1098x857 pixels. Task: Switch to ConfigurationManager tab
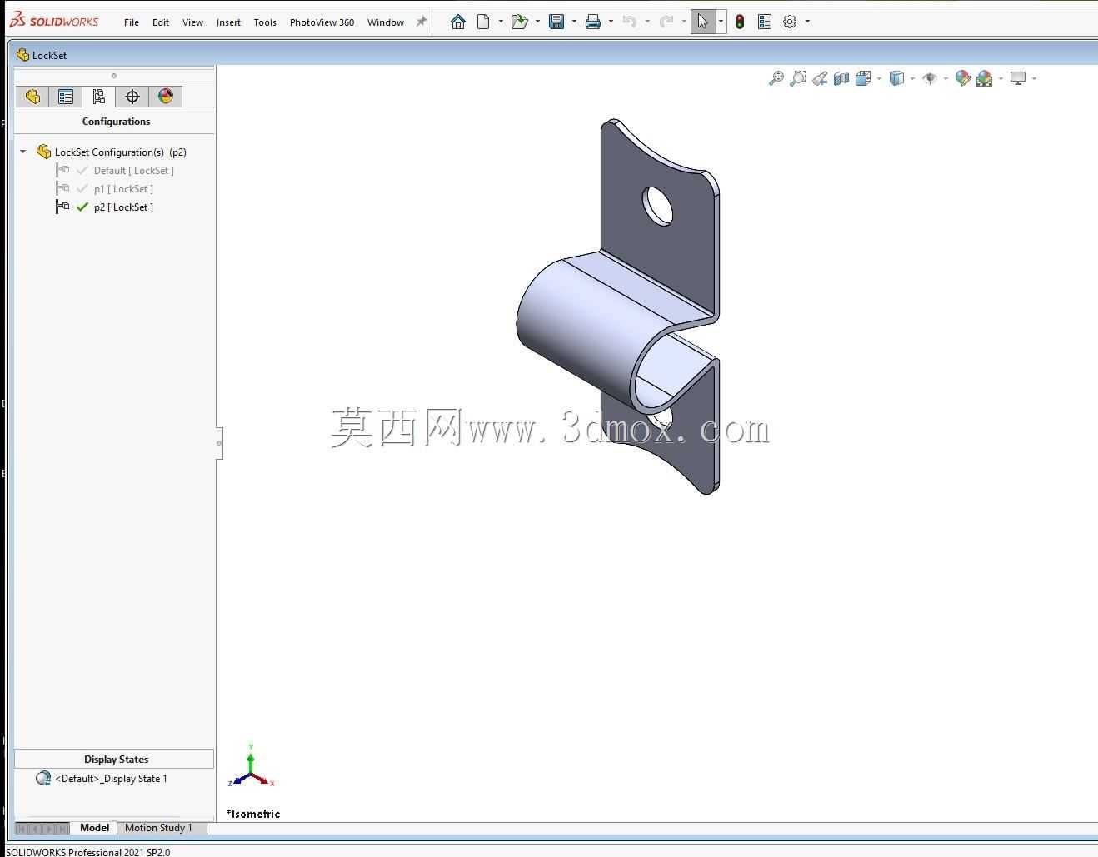(99, 97)
